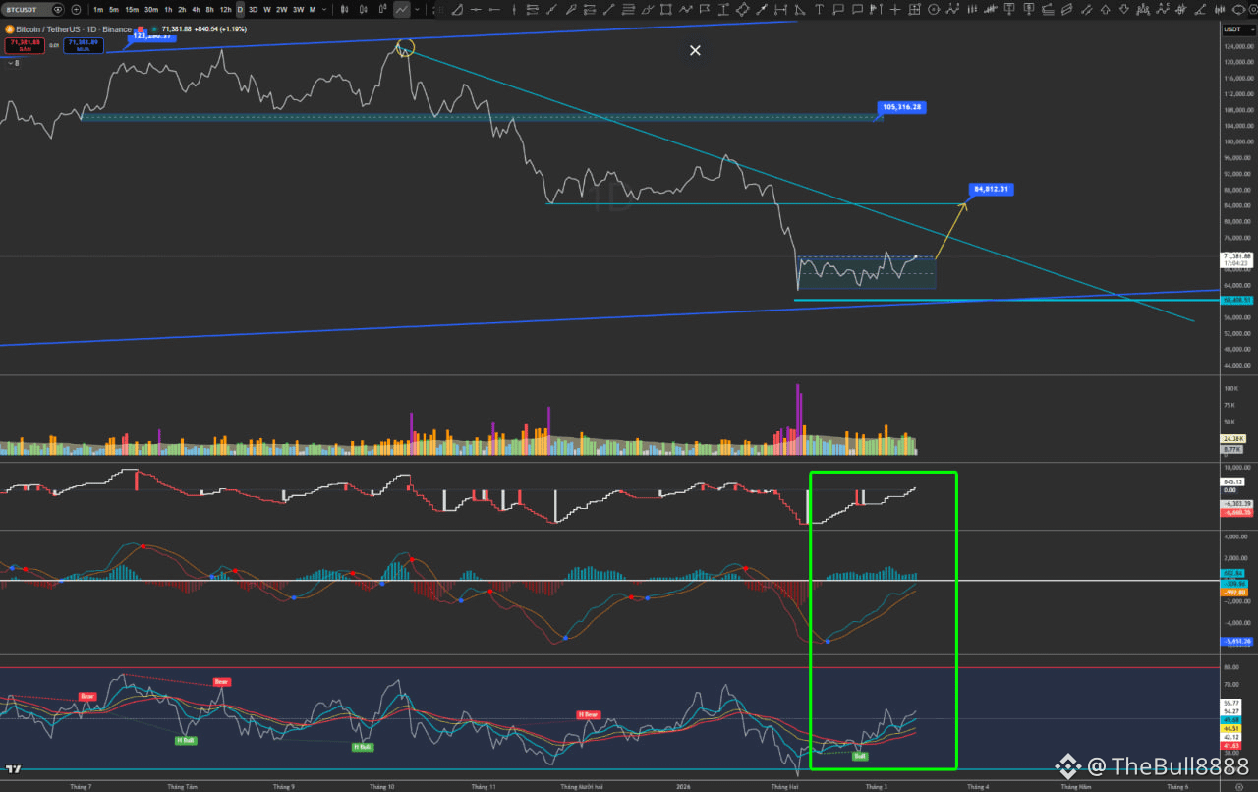Click the TradingView logo in chart corner
The height and width of the screenshot is (792, 1258).
tap(14, 768)
